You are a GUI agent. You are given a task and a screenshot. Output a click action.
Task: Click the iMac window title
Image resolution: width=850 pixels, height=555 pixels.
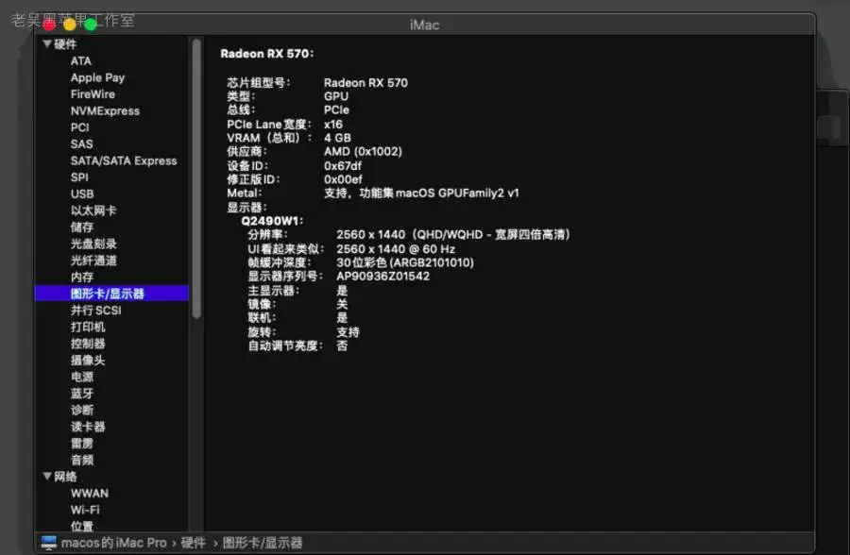[x=424, y=25]
